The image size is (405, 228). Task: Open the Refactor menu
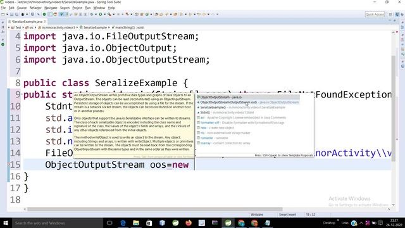pos(35,8)
